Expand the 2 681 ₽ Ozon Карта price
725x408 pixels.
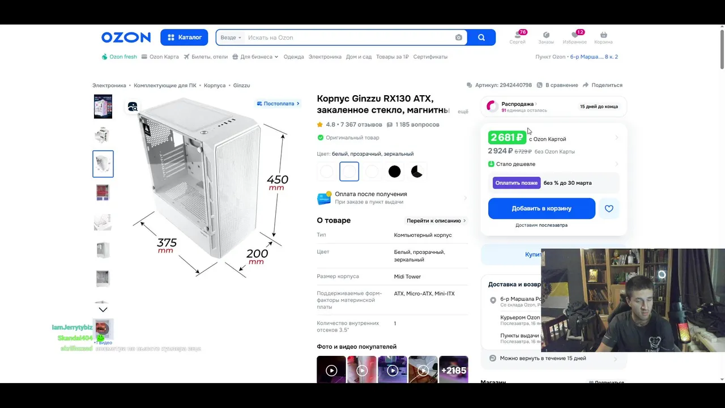(554, 138)
